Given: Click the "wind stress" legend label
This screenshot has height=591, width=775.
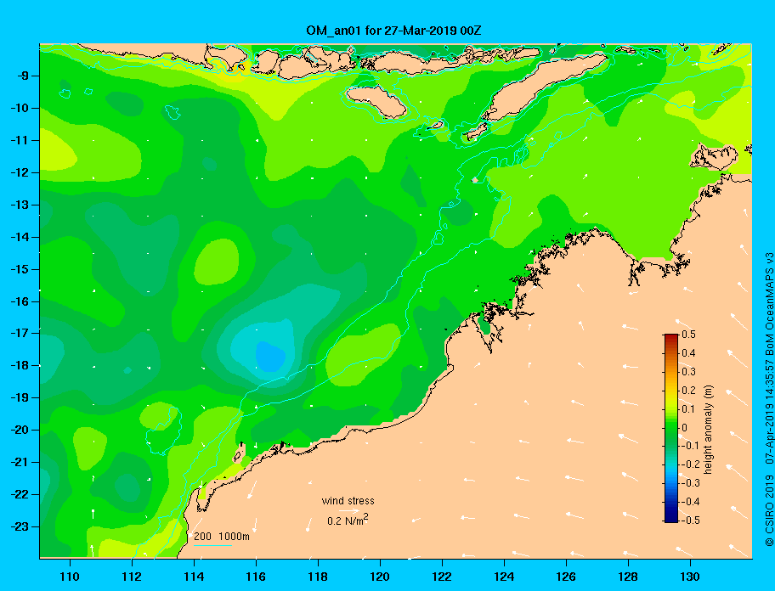Looking at the screenshot, I should pos(348,501).
